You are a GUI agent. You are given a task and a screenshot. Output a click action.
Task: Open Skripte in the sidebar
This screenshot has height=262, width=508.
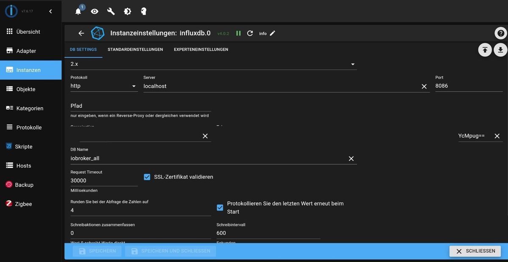pos(31,146)
